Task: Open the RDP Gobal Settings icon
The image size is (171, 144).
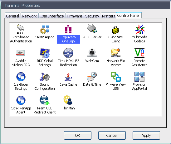Action: pyautogui.click(x=45, y=53)
